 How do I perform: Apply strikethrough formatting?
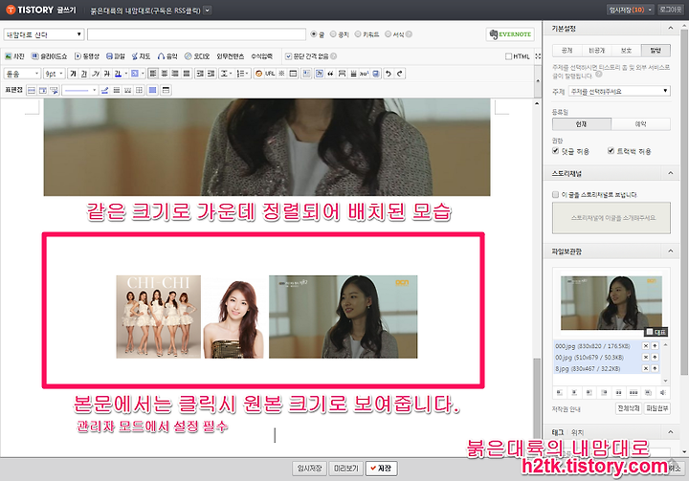coord(107,74)
